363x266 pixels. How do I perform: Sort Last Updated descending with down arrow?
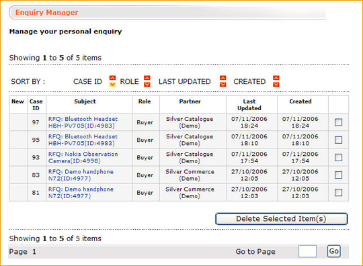(x=223, y=85)
